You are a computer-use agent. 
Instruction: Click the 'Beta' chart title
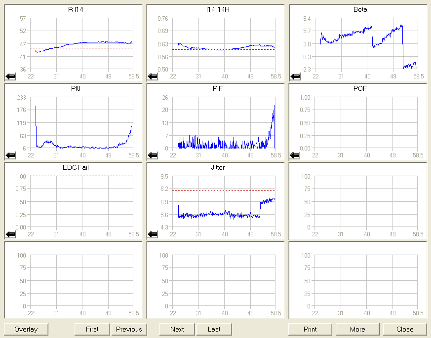pos(360,9)
